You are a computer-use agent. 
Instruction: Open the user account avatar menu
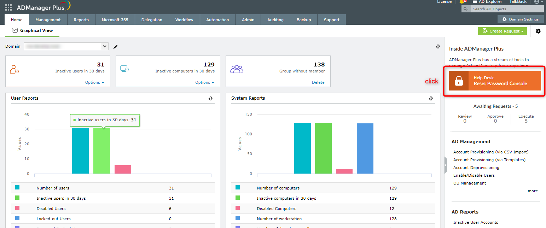[x=537, y=2]
